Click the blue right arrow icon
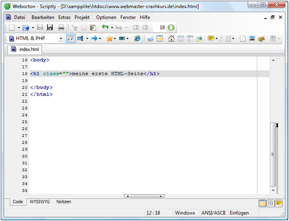 [x=94, y=39]
